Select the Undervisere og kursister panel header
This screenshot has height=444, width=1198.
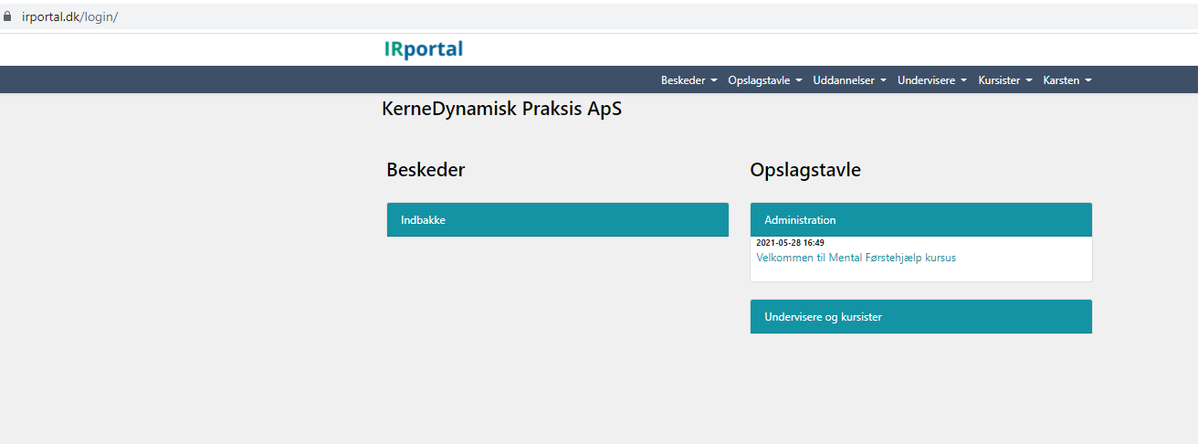pos(921,317)
